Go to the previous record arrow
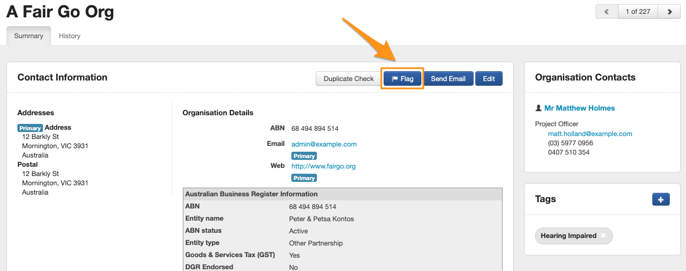 click(607, 12)
